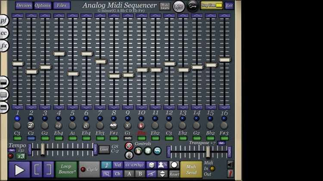Click the up chevron above slider 16
Screen dimensions: 323x181
(224, 15)
